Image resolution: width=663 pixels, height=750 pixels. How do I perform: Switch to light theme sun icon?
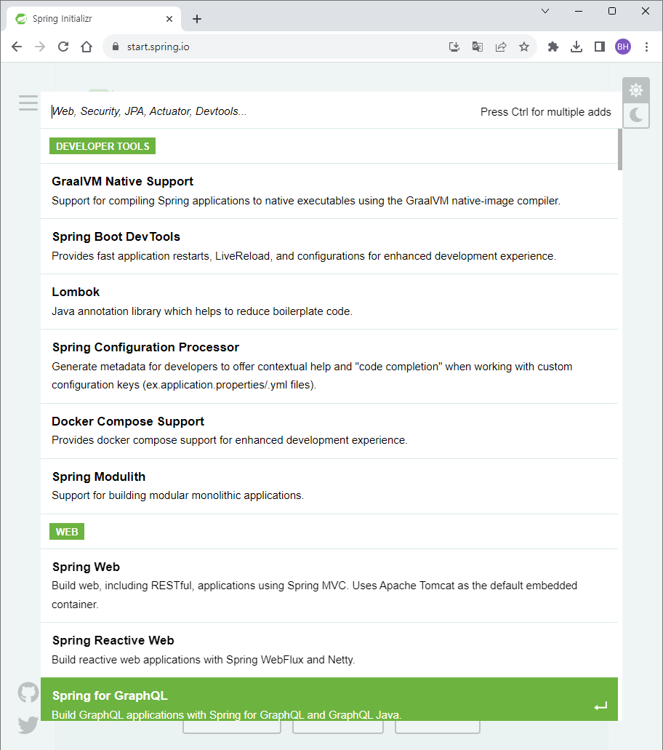point(636,90)
